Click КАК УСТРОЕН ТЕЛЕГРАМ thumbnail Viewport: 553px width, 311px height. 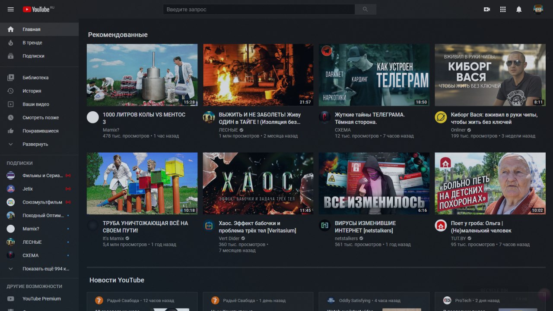tap(374, 75)
